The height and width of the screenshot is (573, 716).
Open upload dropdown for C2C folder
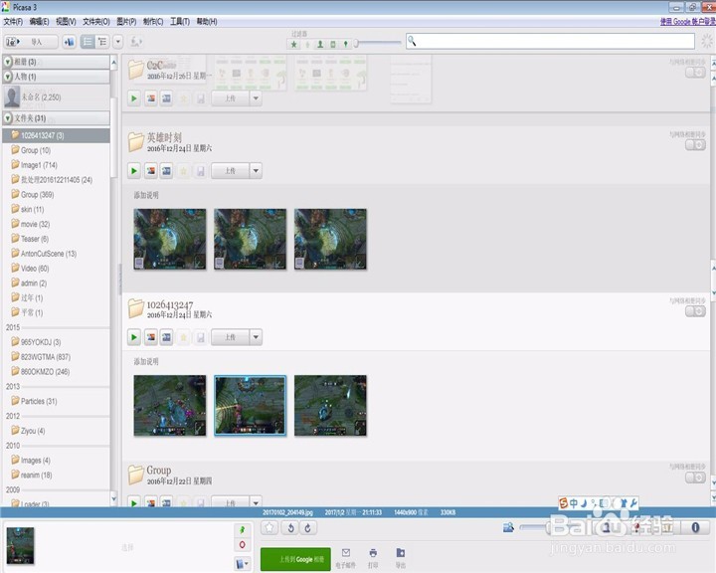[x=256, y=98]
